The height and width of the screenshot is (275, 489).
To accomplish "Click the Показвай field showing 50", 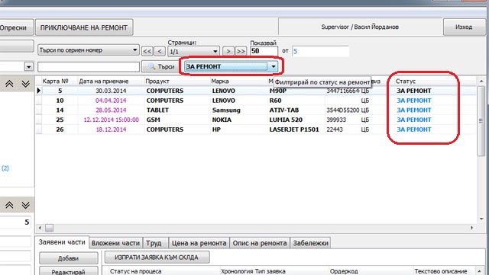I will pos(264,51).
